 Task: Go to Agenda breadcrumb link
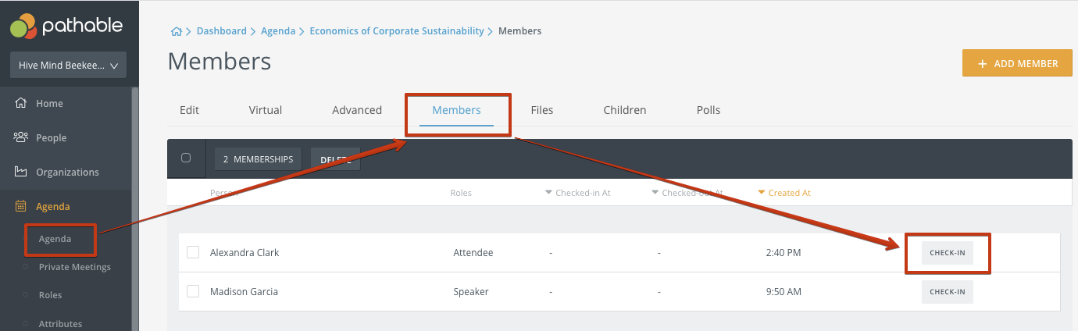click(x=278, y=31)
